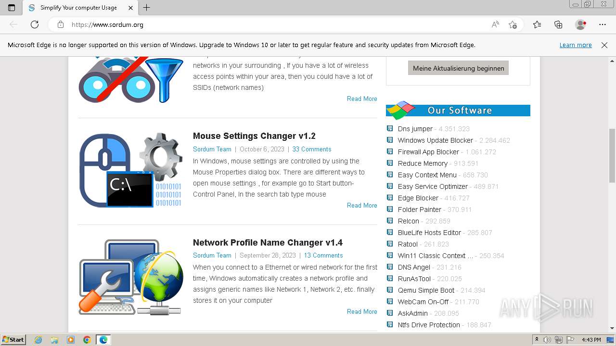Screen dimensions: 616x346
Task: Click the Our Software banner header
Action: coord(458,110)
